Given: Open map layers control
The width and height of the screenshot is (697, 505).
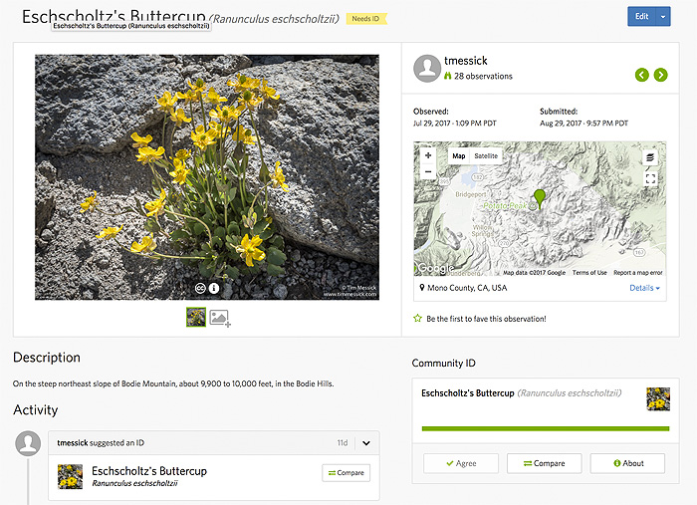Looking at the screenshot, I should [x=650, y=158].
